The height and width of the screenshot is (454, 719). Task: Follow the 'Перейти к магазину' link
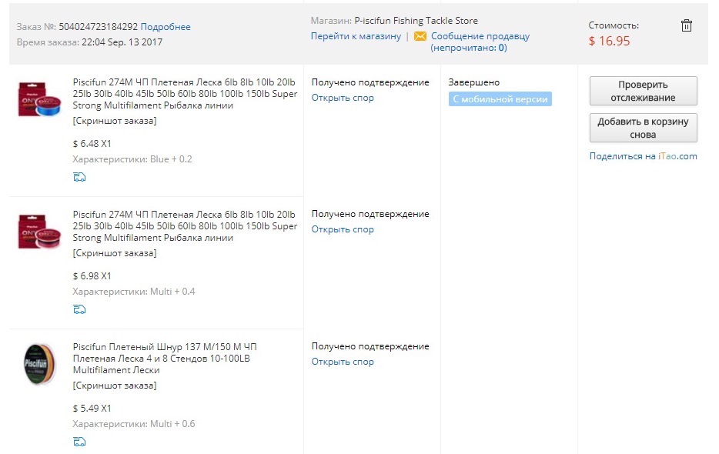tap(356, 36)
